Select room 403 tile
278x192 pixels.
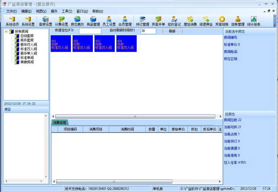tap(104, 44)
